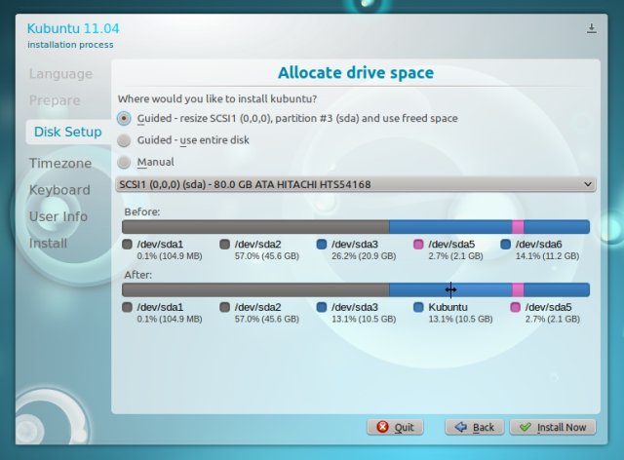This screenshot has width=624, height=460.
Task: Click the Kubuntu segment in the After bar
Action: (482, 290)
